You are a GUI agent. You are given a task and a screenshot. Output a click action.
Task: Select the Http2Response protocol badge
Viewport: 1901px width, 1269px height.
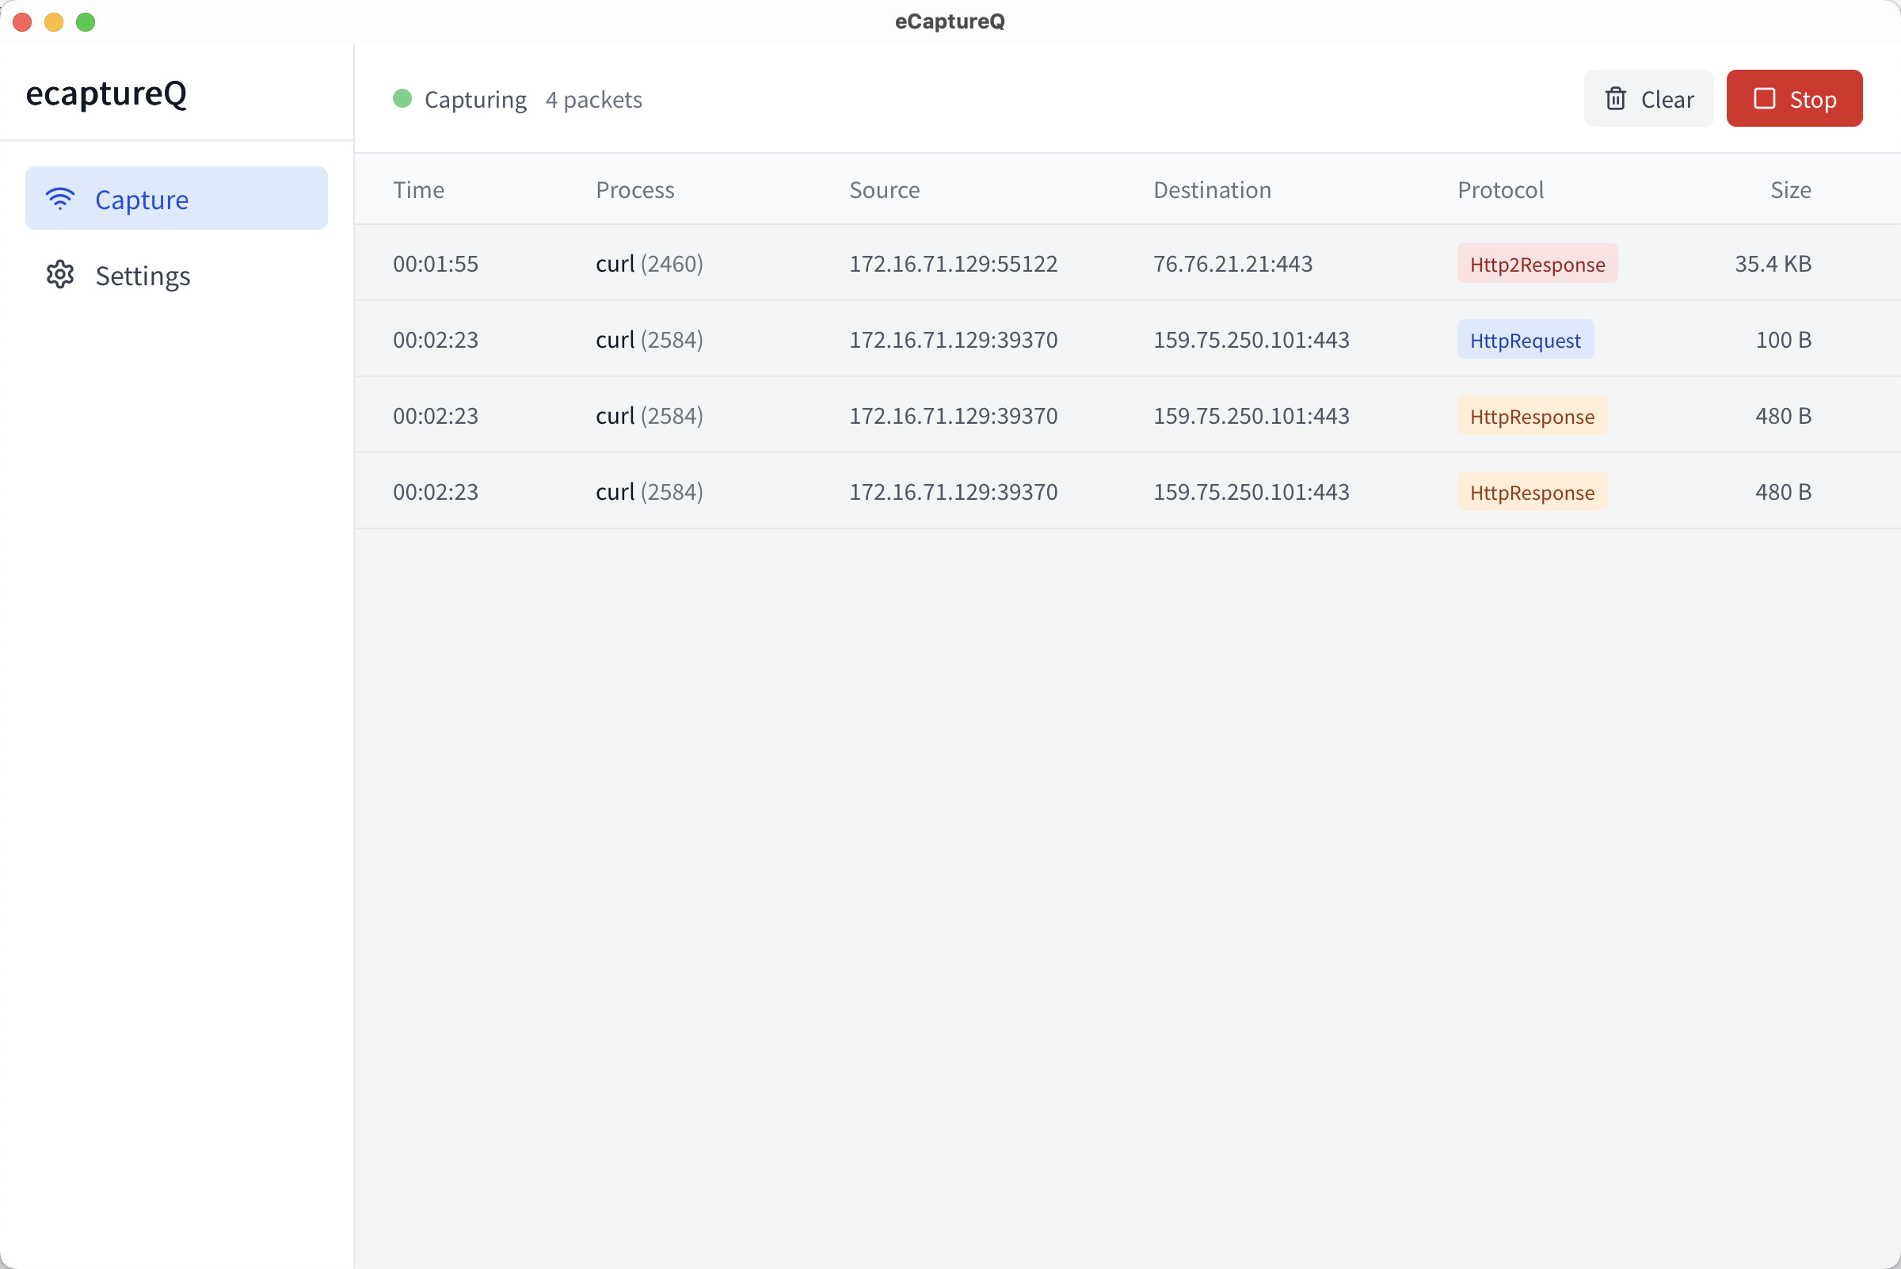(1536, 264)
